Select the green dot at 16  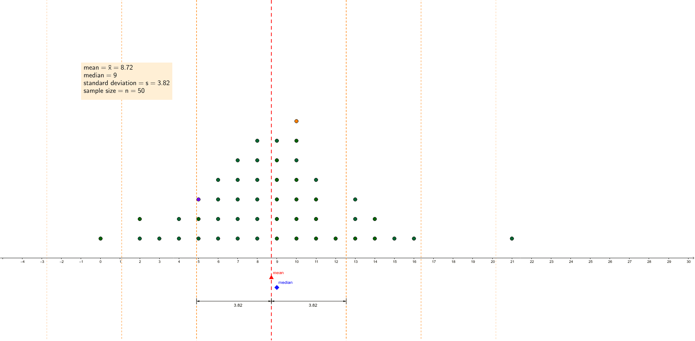tap(414, 239)
